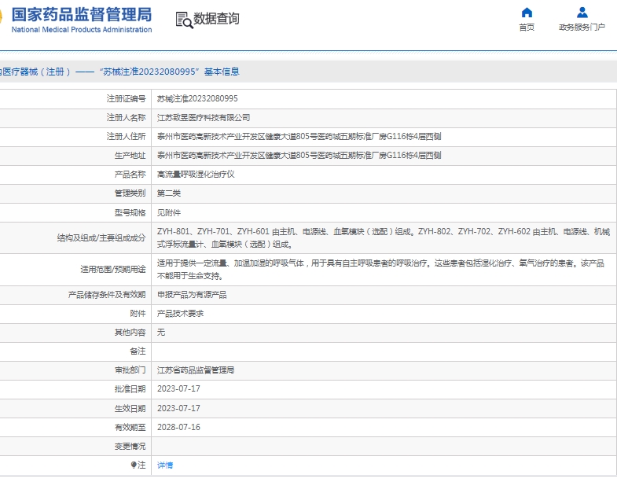Click the lightbulb icon beside 注
The height and width of the screenshot is (482, 617).
(134, 465)
